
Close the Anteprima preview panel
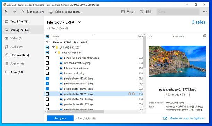pyautogui.click(x=150, y=36)
